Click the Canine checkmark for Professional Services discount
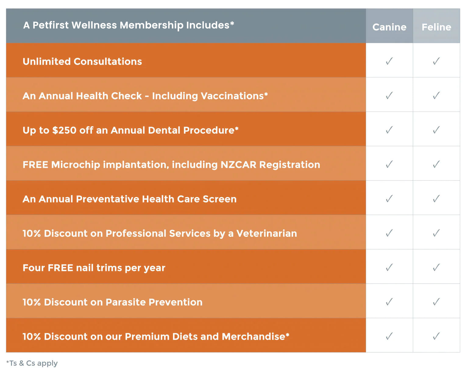The width and height of the screenshot is (468, 380). tap(389, 233)
